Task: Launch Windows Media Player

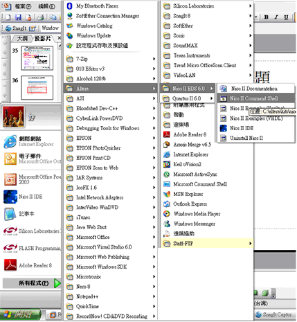Action: pyautogui.click(x=206, y=214)
